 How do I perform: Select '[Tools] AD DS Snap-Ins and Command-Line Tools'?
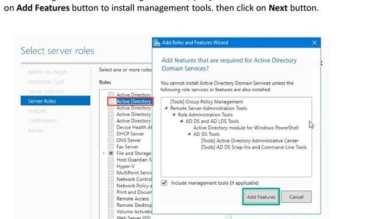253,147
